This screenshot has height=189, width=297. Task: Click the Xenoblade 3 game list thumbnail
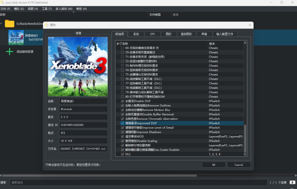(16, 37)
